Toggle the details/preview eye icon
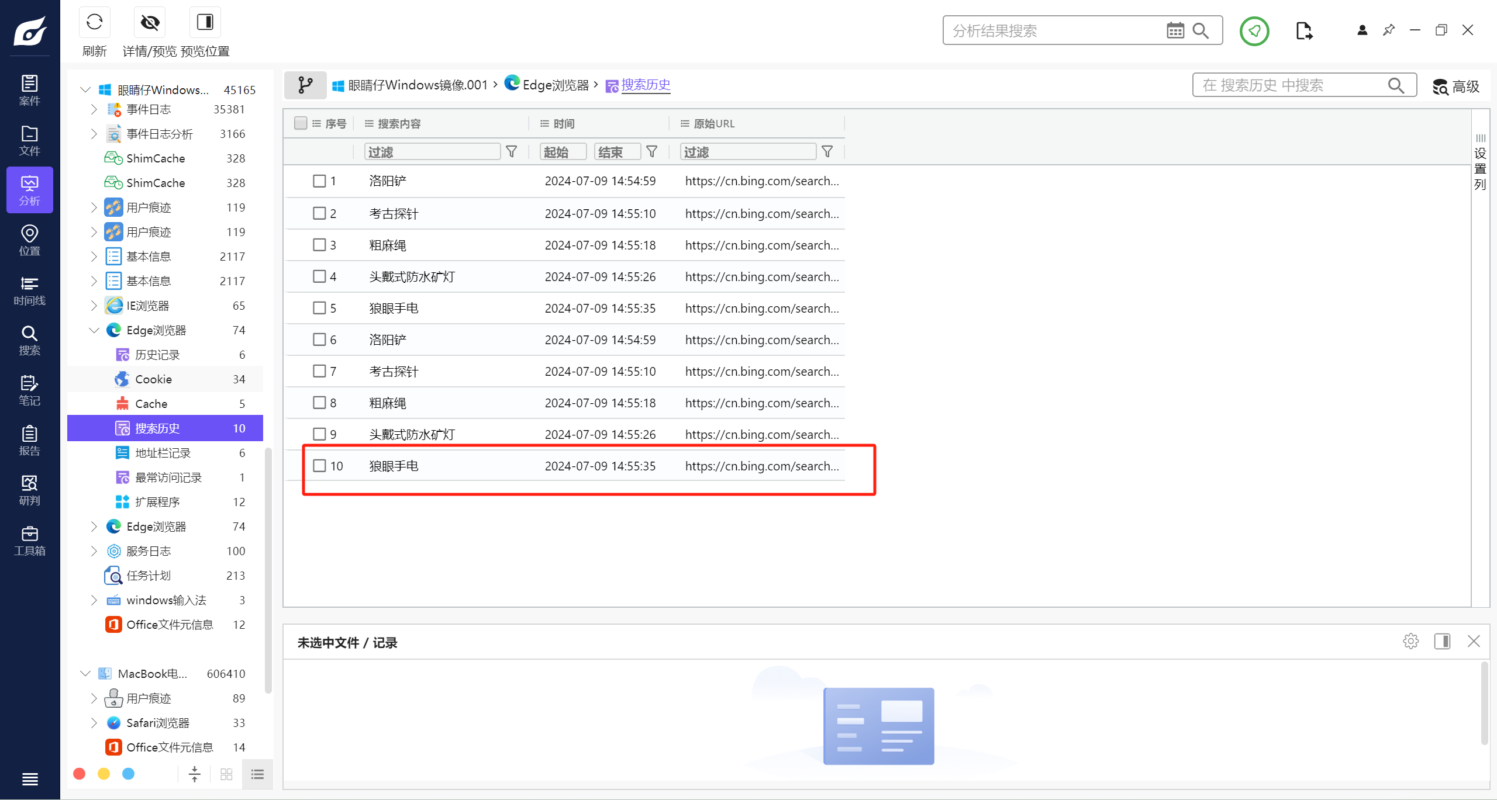 point(150,23)
